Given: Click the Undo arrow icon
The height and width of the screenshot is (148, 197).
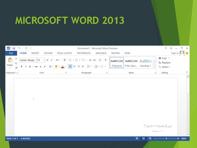Looking at the screenshot, I should pyautogui.click(x=19, y=48).
